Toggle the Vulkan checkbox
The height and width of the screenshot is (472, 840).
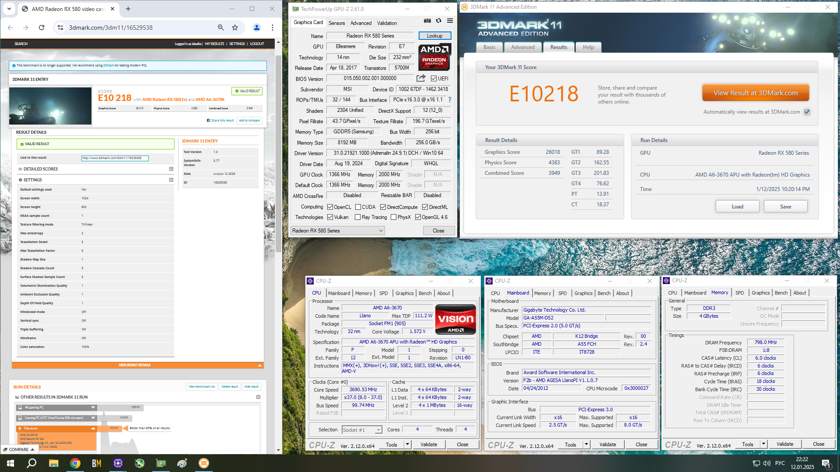(330, 217)
